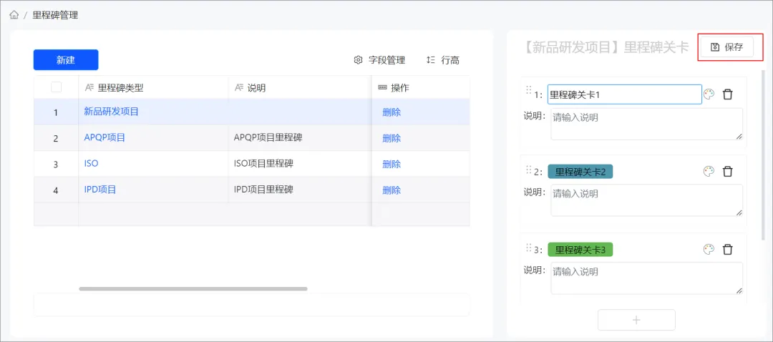Click the description box for milestone 2

click(x=646, y=200)
